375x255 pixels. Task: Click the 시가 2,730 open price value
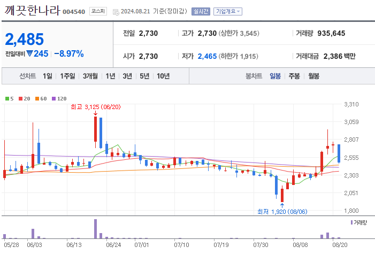tap(148, 56)
